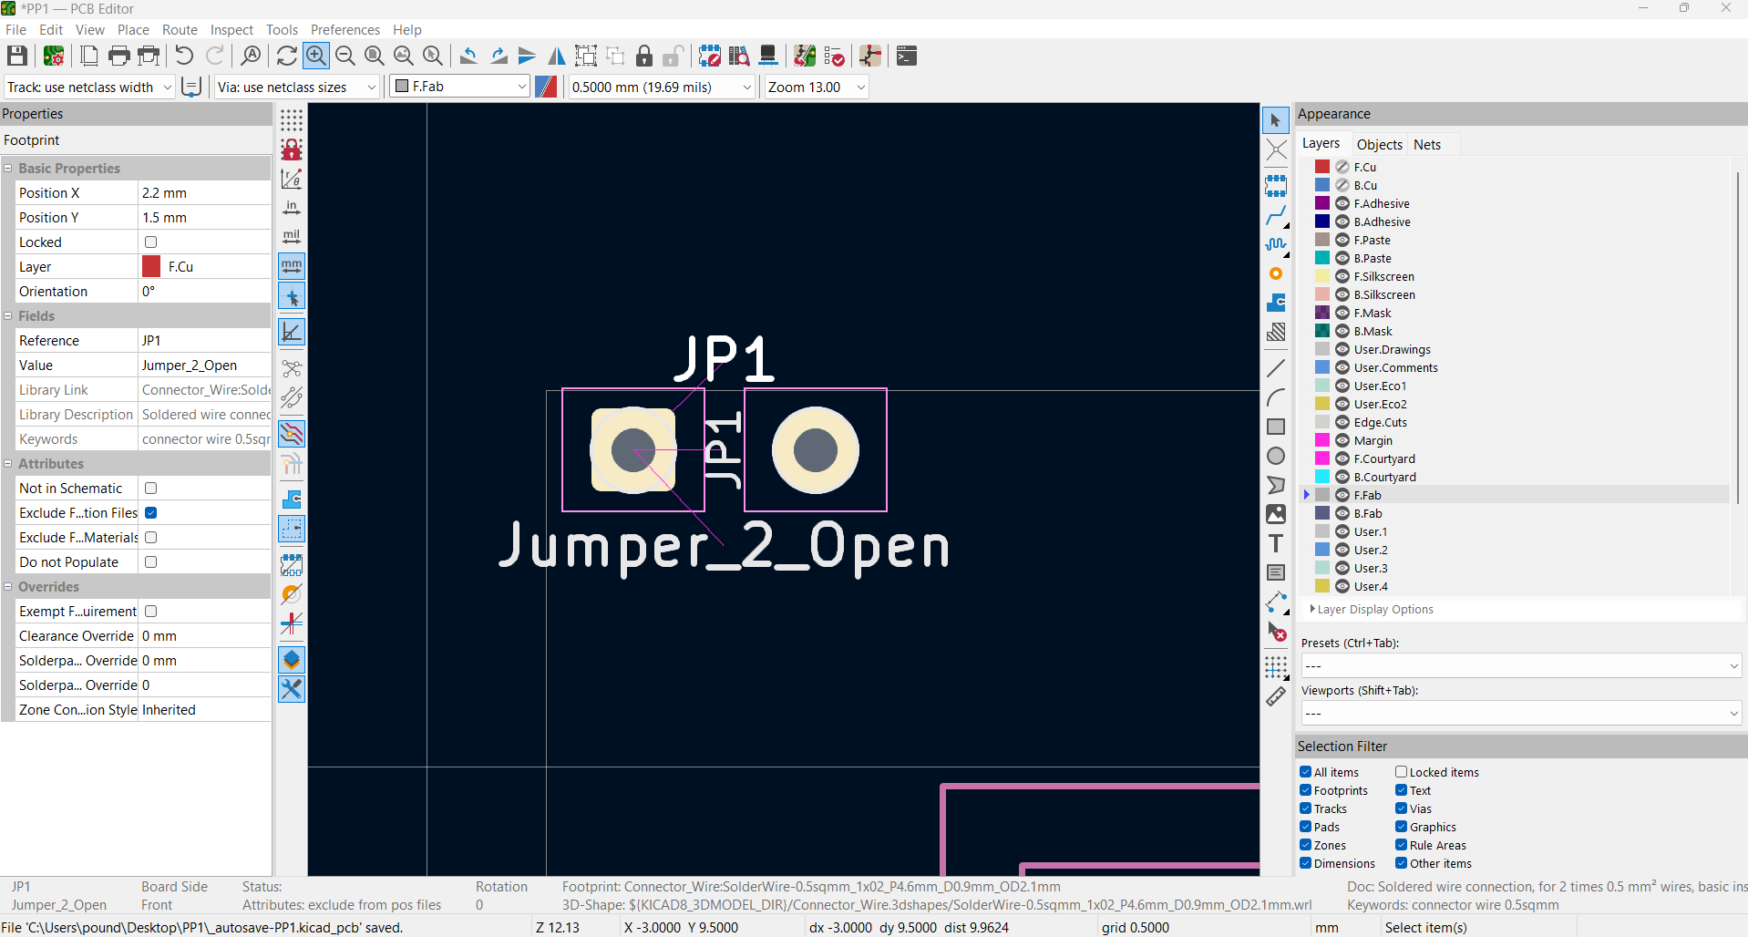Hide the F.Silkscreen layer eye
1748x937 pixels.
(1342, 276)
